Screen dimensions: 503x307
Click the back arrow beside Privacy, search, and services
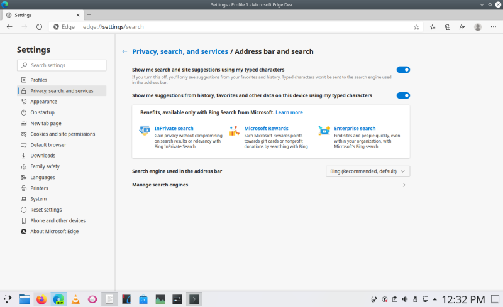coord(124,51)
